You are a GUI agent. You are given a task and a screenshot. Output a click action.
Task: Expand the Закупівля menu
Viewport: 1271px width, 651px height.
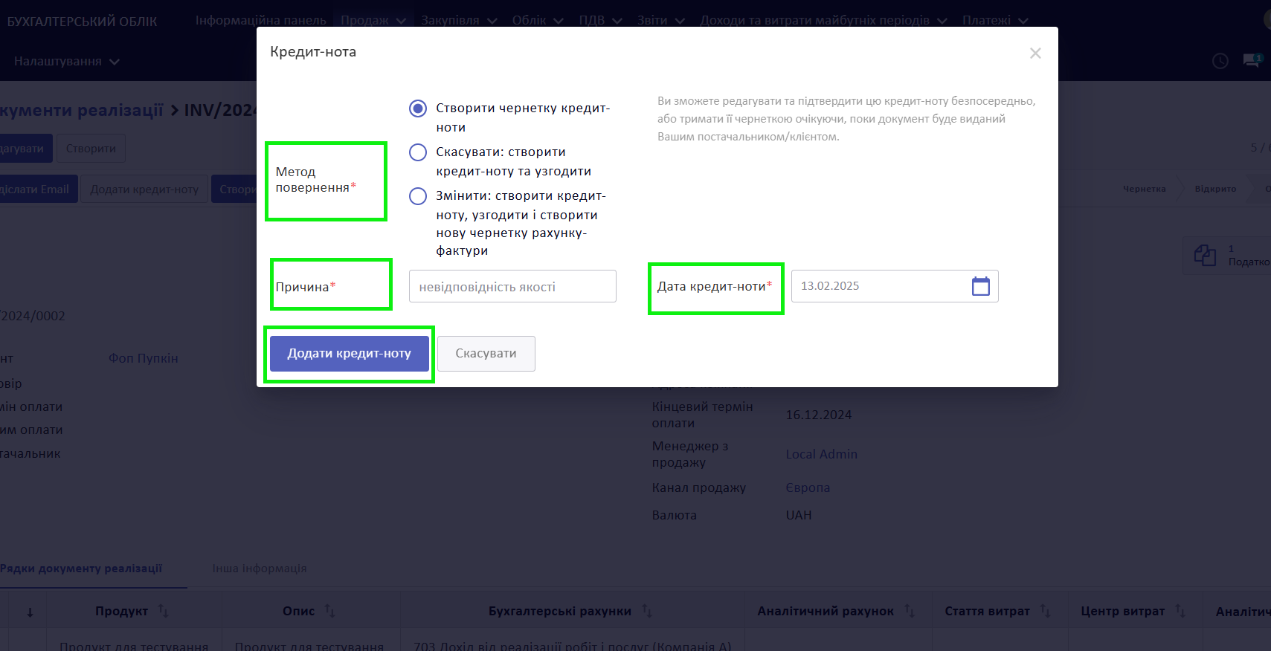coord(459,20)
